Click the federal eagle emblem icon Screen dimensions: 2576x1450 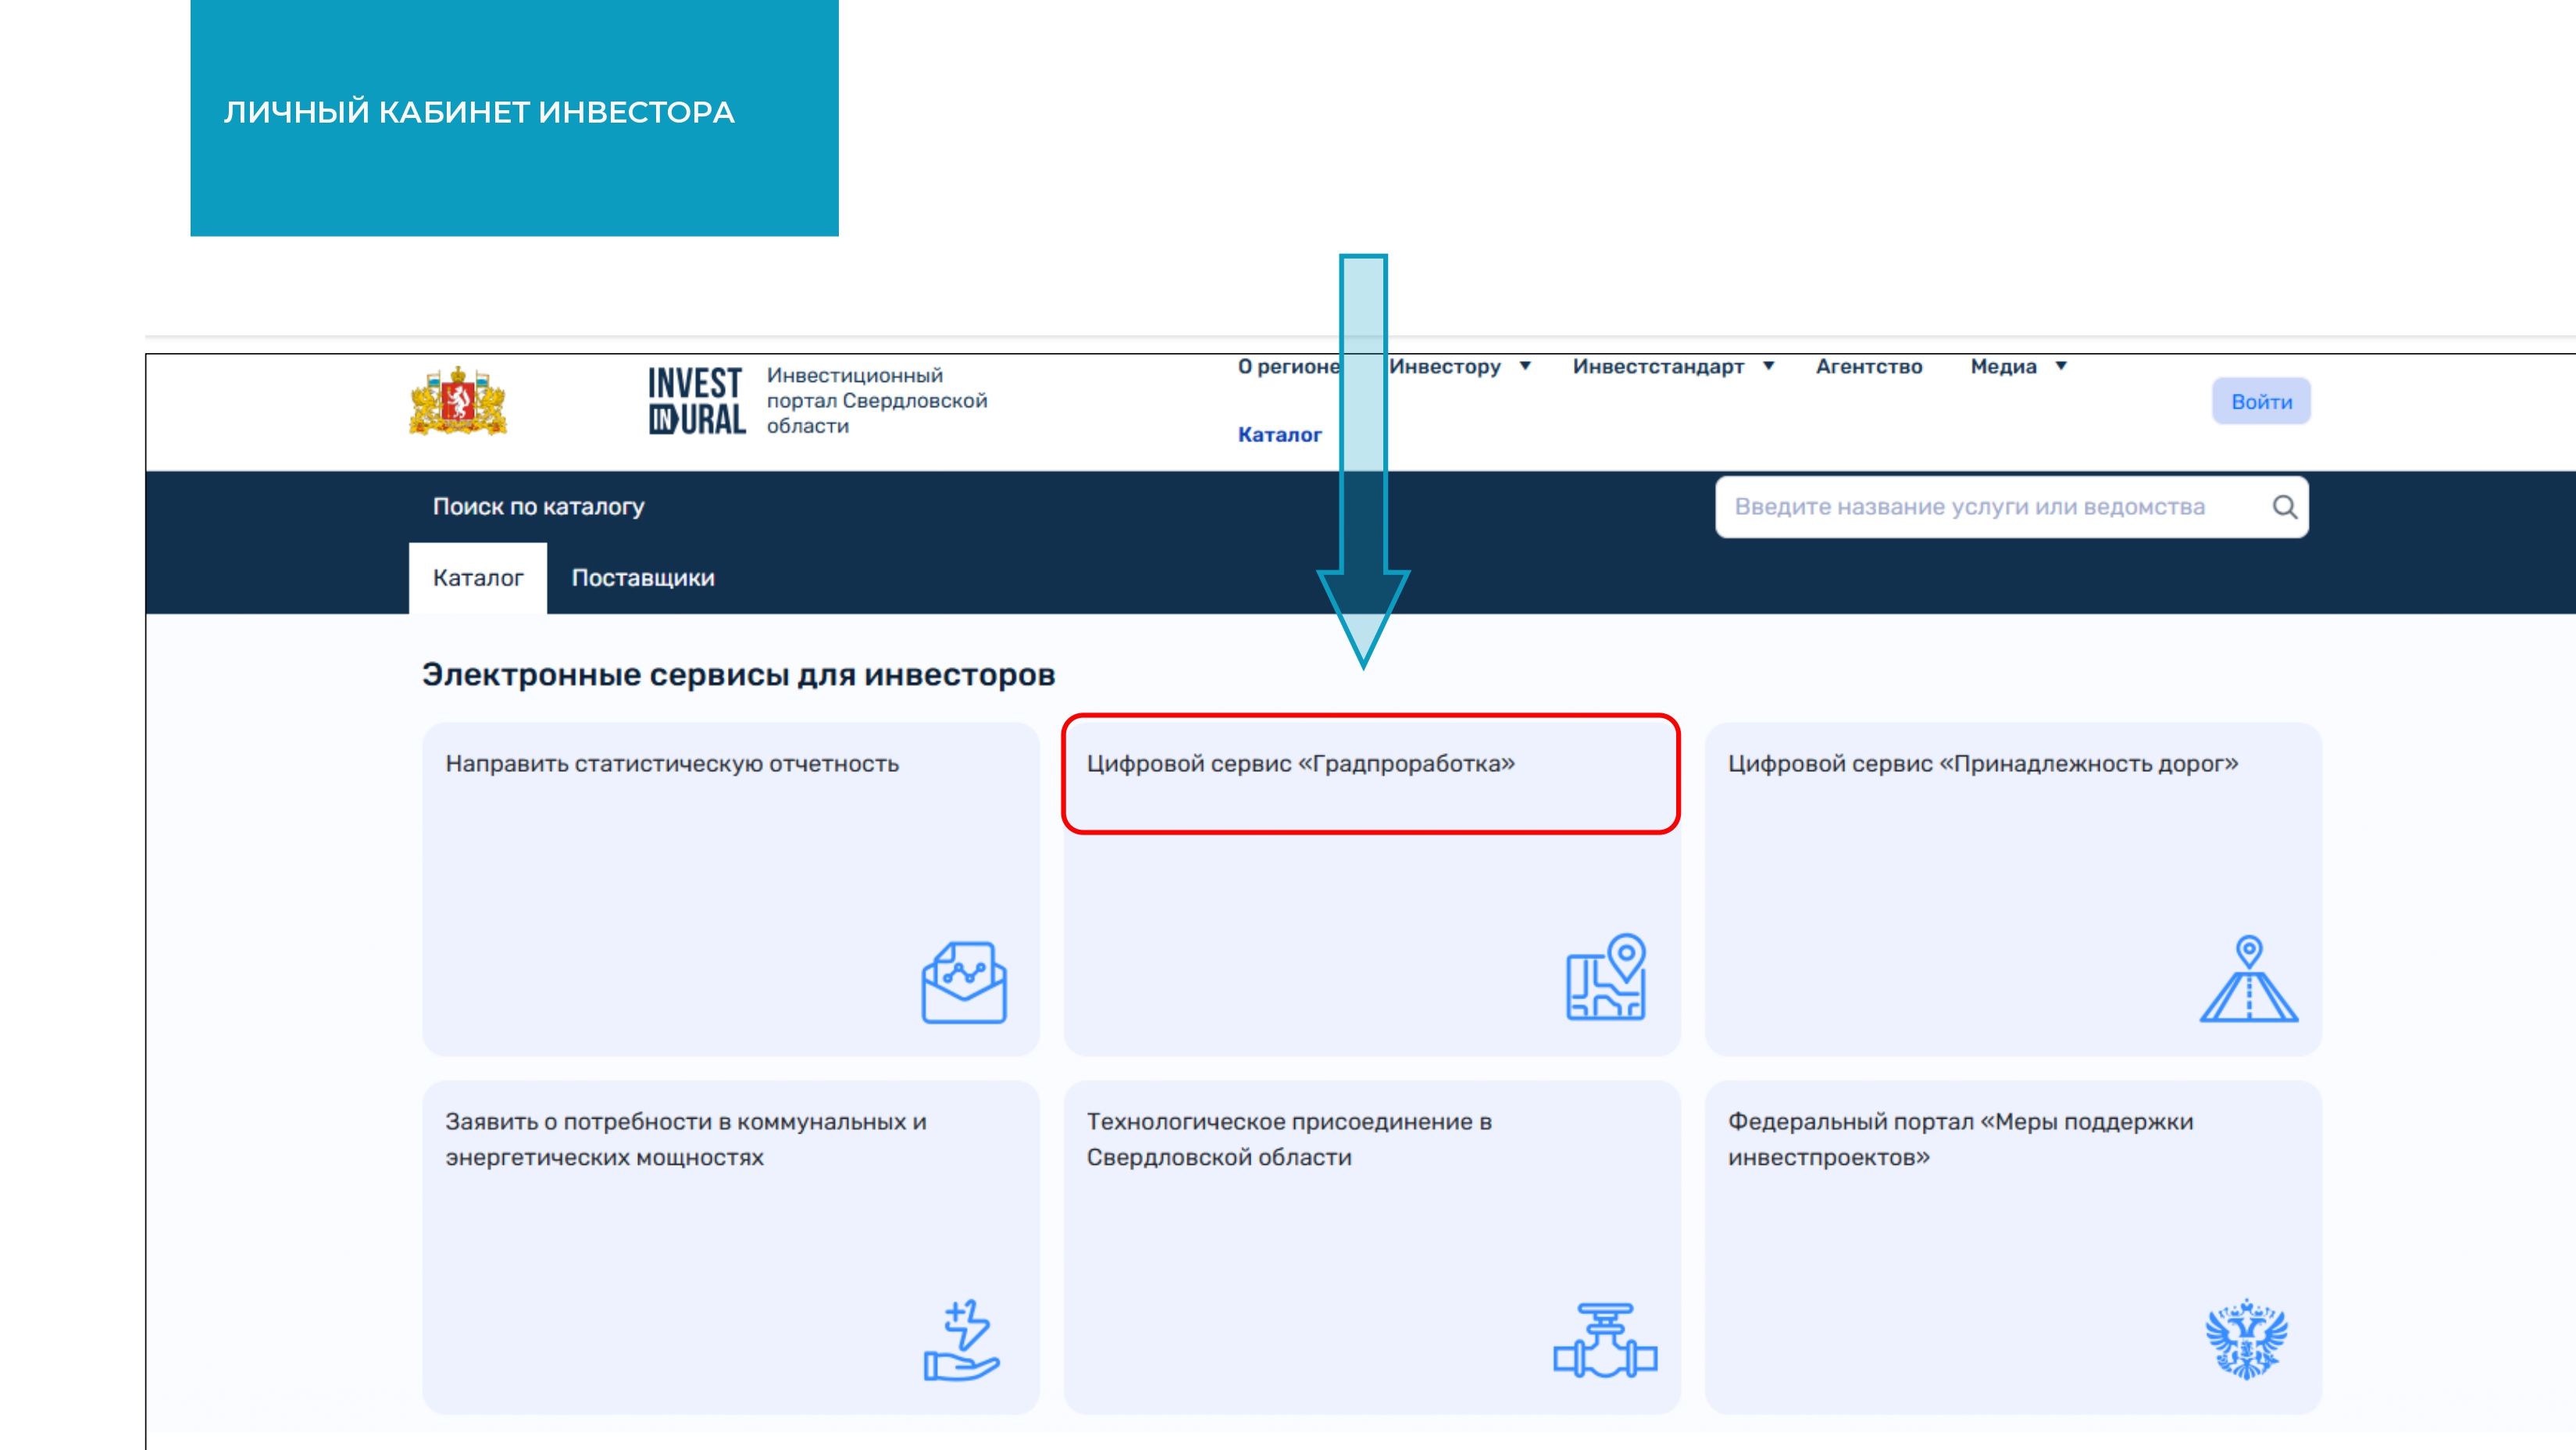pos(2246,1339)
